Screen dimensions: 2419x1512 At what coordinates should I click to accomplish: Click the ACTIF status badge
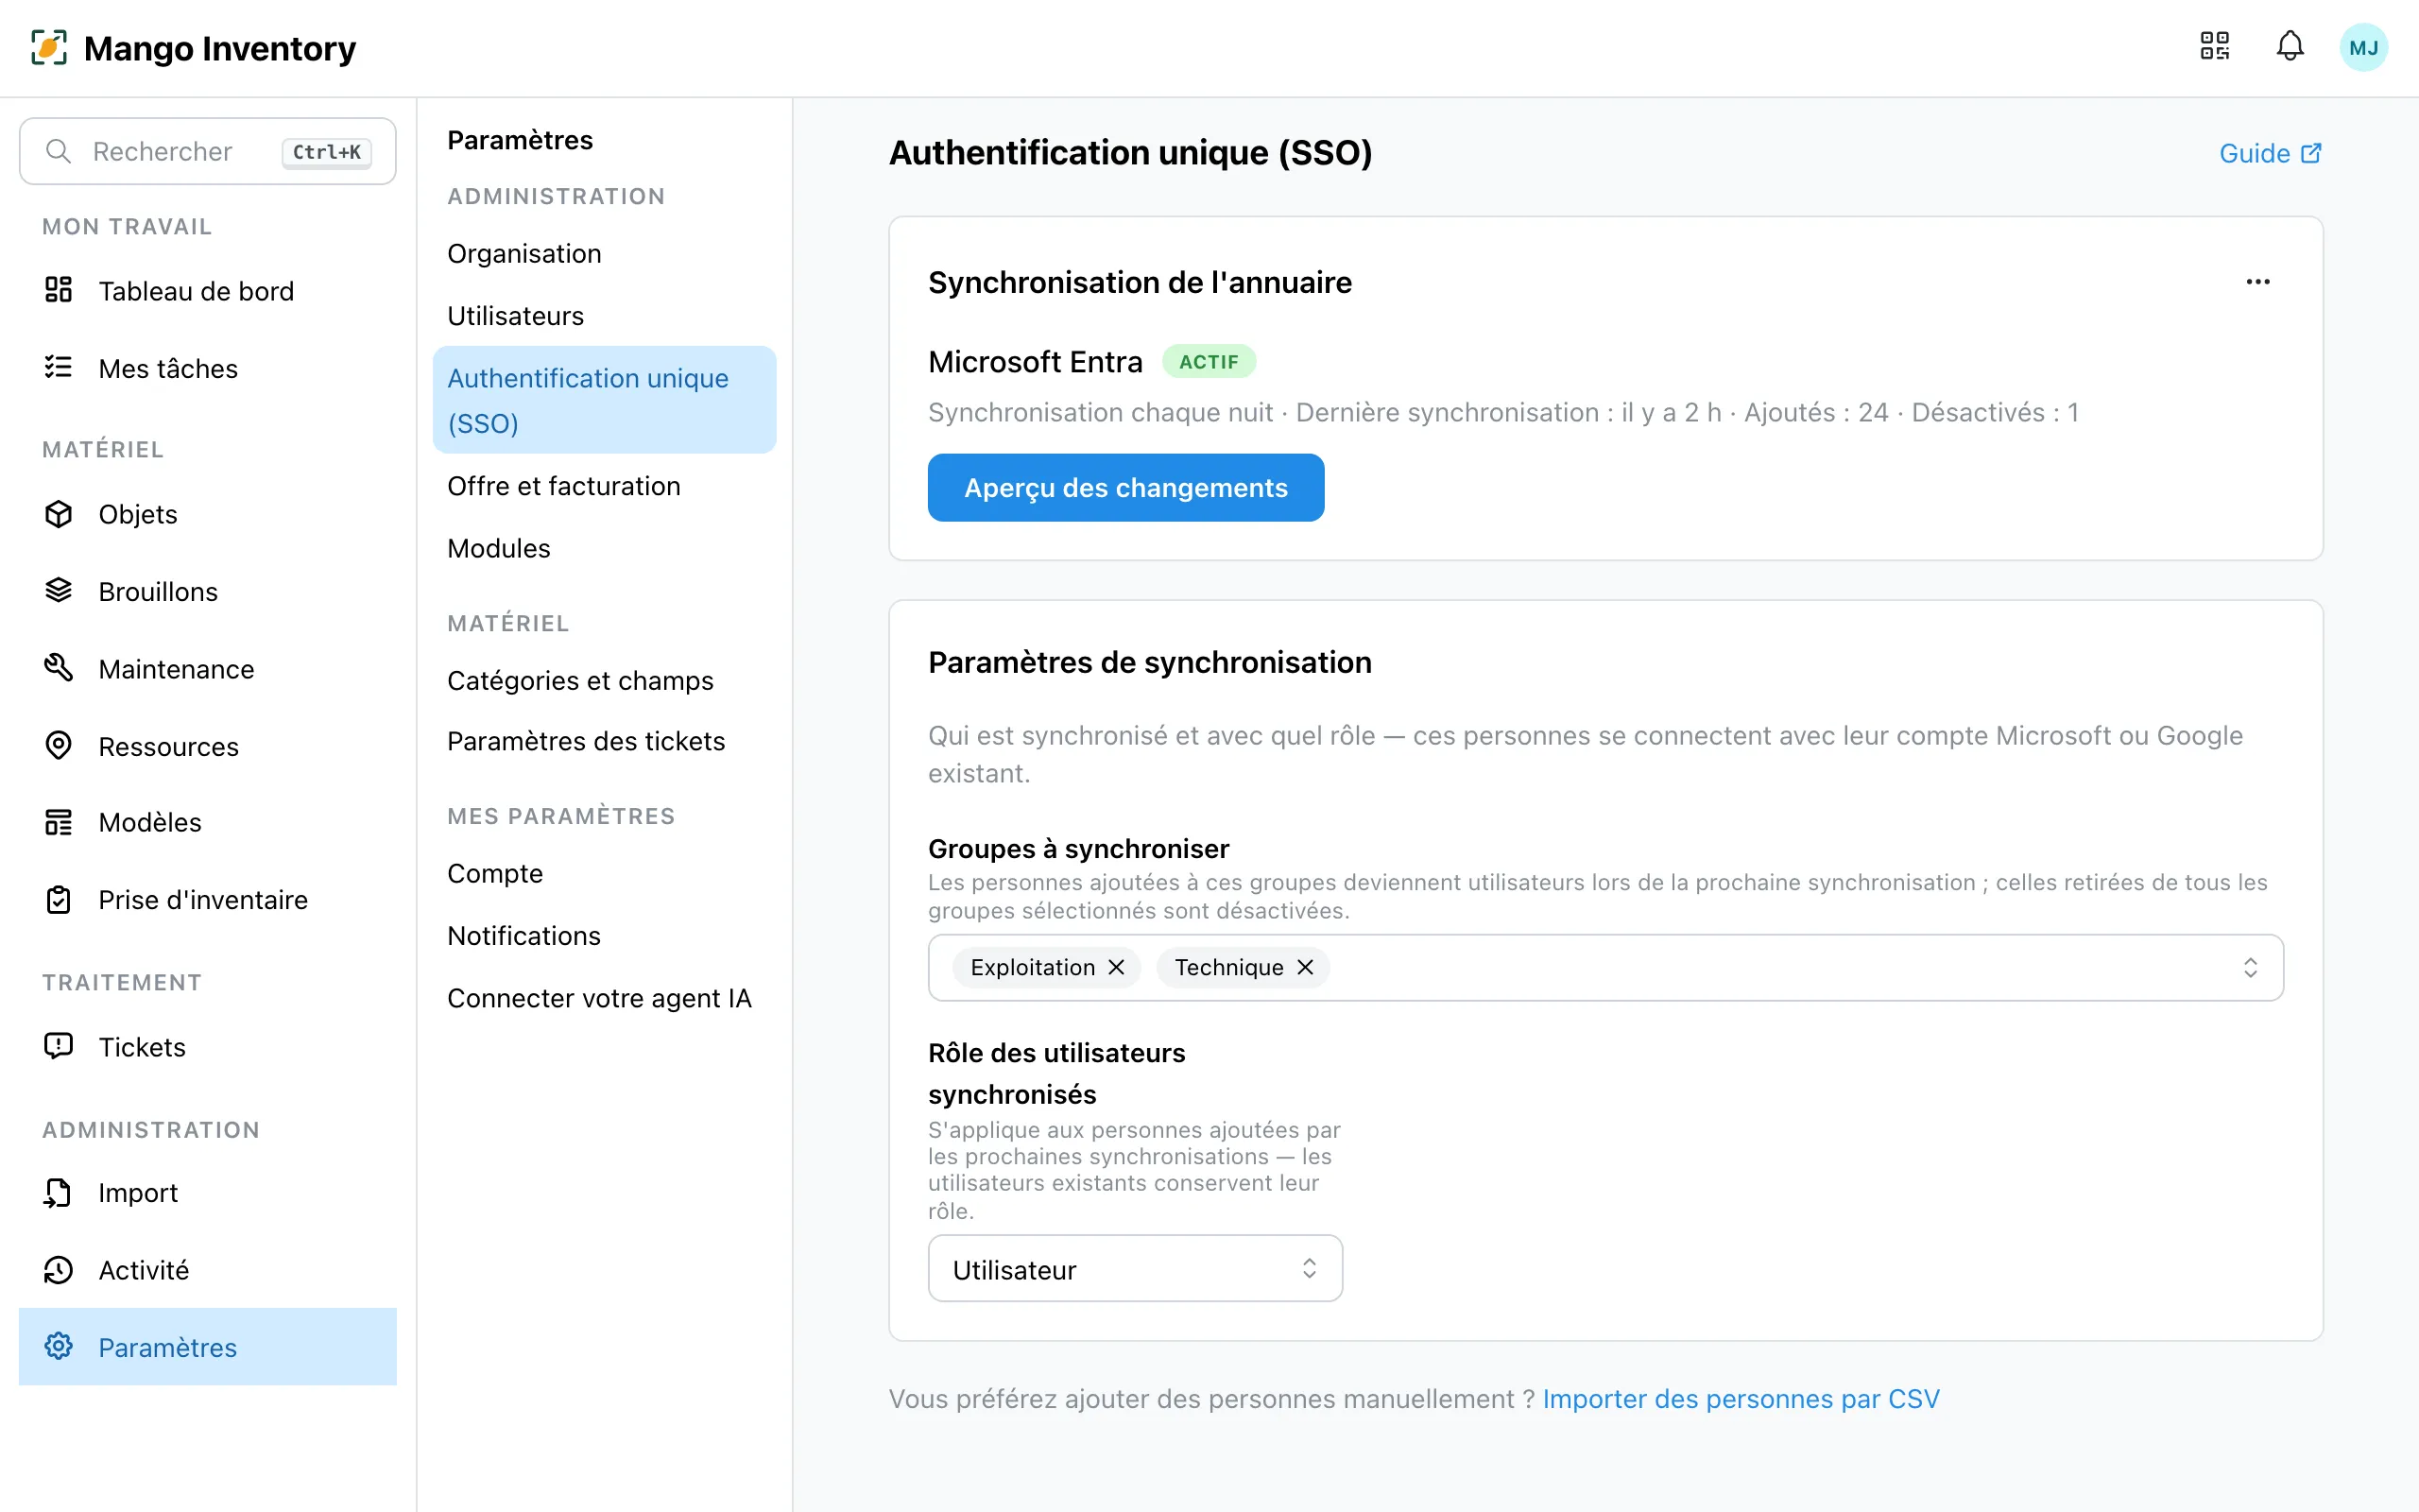pos(1209,362)
